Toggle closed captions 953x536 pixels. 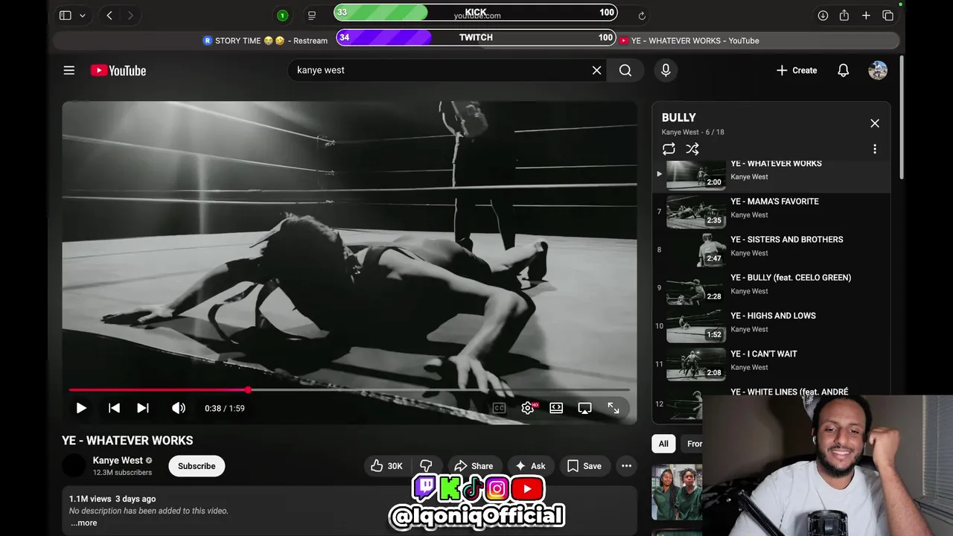[499, 408]
